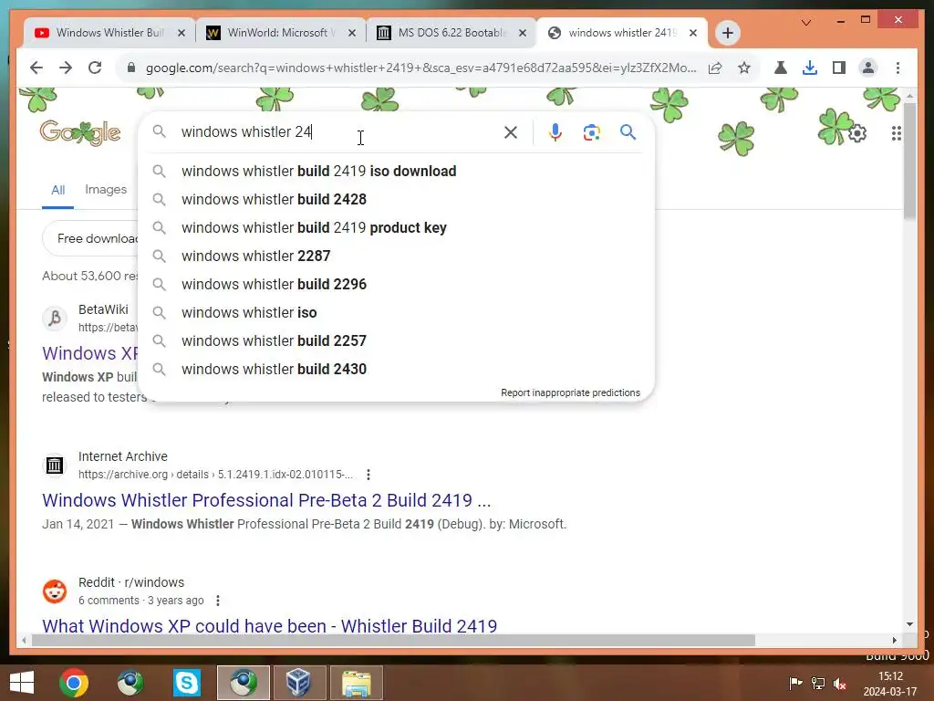Choose suggestion 'windows whistler 2287'

[396, 256]
